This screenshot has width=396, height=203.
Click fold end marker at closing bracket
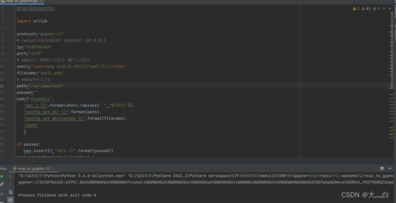[15, 132]
